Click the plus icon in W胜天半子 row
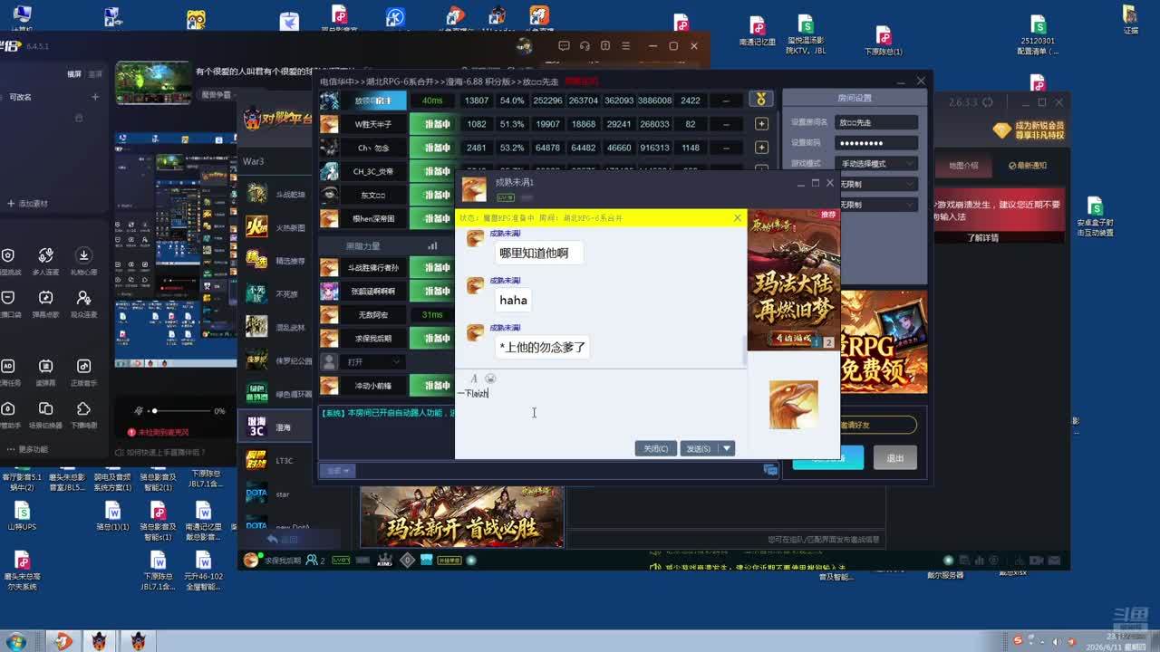Image resolution: width=1160 pixels, height=652 pixels. click(x=761, y=124)
